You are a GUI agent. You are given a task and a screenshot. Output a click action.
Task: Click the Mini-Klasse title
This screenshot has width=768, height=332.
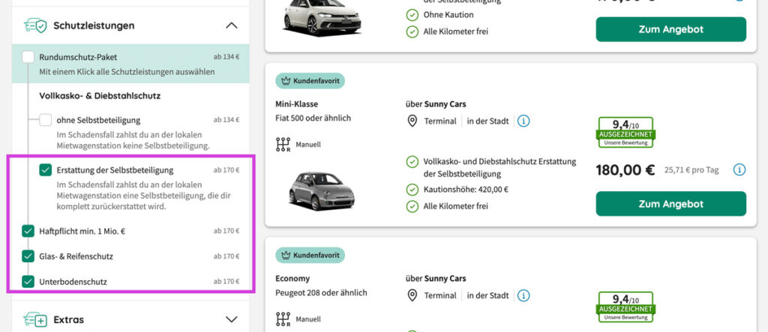point(297,104)
